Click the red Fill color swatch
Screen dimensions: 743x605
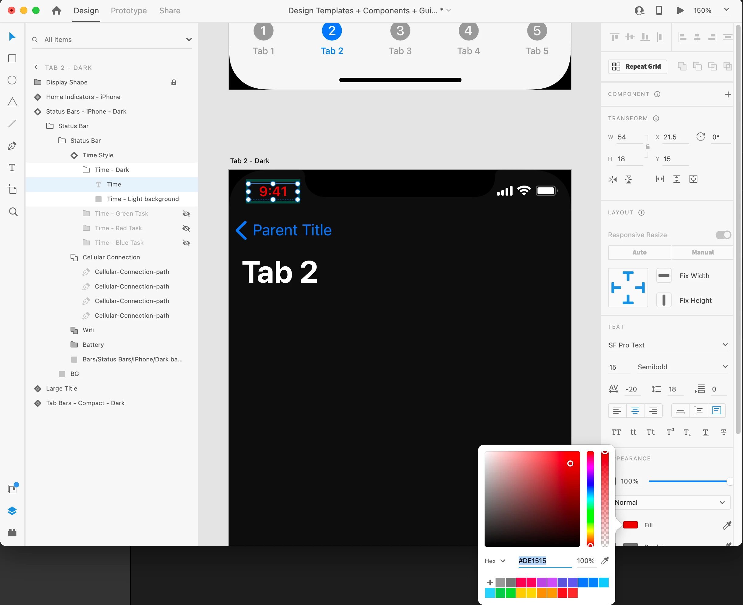click(630, 525)
